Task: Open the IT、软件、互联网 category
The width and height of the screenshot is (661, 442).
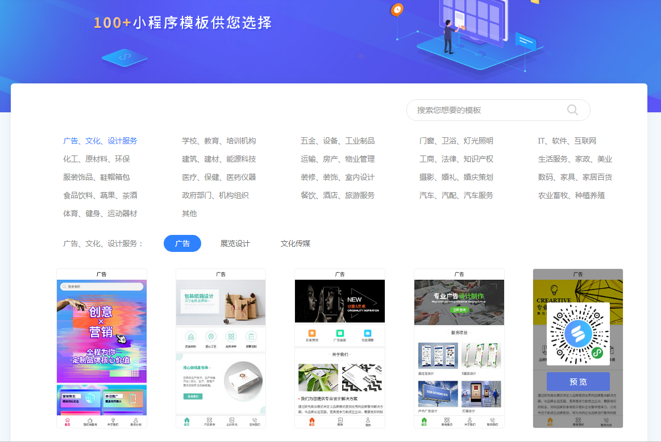Action: (x=567, y=141)
